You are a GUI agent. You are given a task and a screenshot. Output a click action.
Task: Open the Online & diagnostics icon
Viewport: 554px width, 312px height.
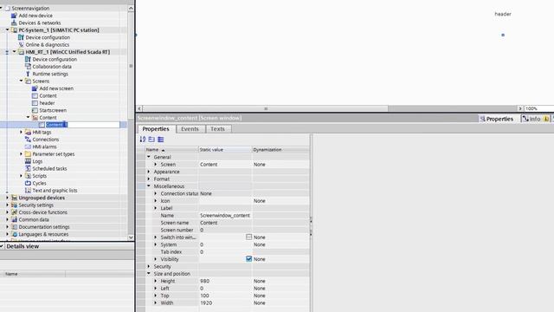pyautogui.click(x=21, y=44)
